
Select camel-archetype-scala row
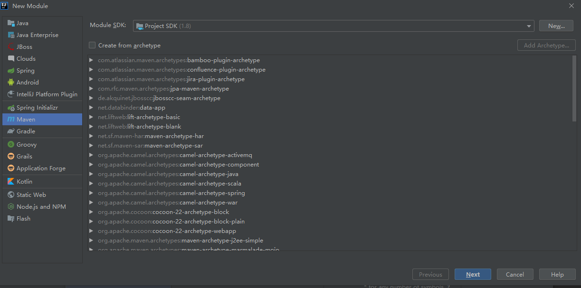(x=330, y=184)
